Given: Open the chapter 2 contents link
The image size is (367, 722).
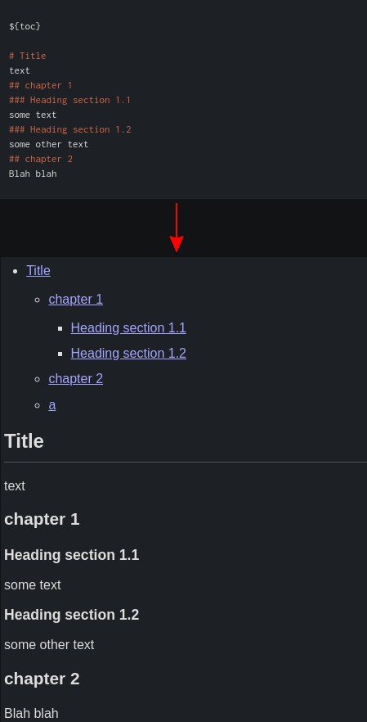Looking at the screenshot, I should click(x=75, y=378).
